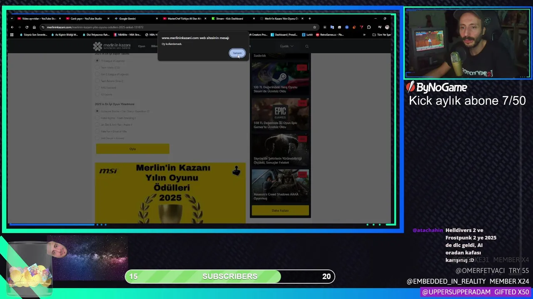
Task: Click the orange extension icon in the toolbar
Action: (354, 27)
